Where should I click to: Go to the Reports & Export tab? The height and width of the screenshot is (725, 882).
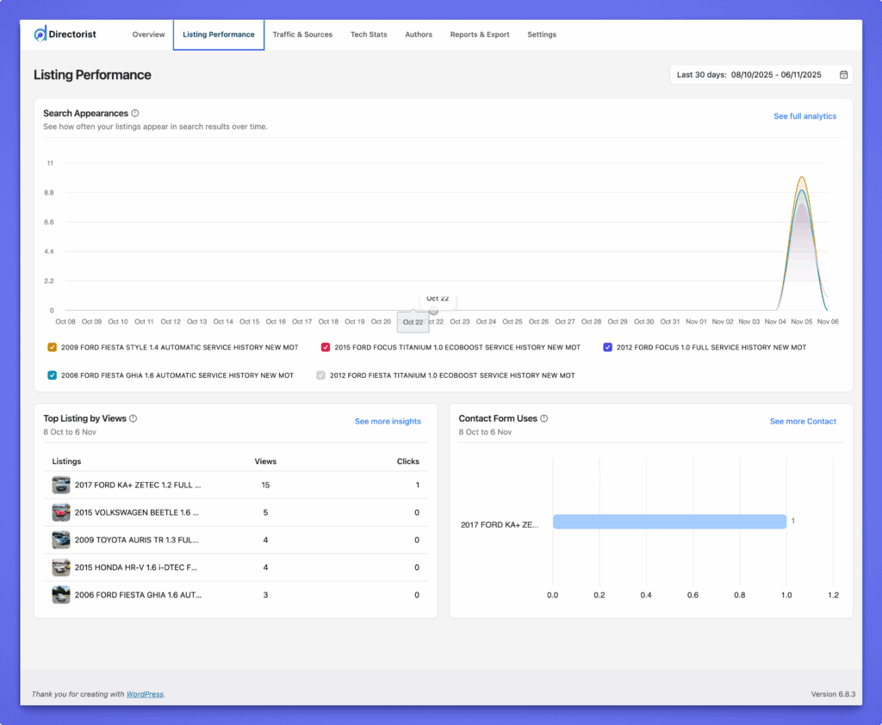(x=480, y=34)
